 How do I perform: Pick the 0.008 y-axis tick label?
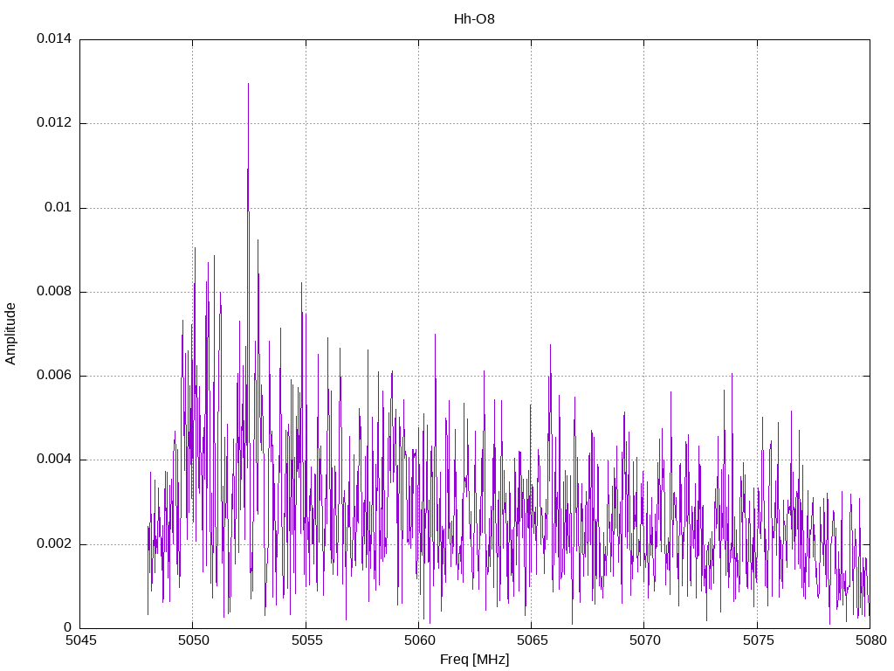point(53,292)
